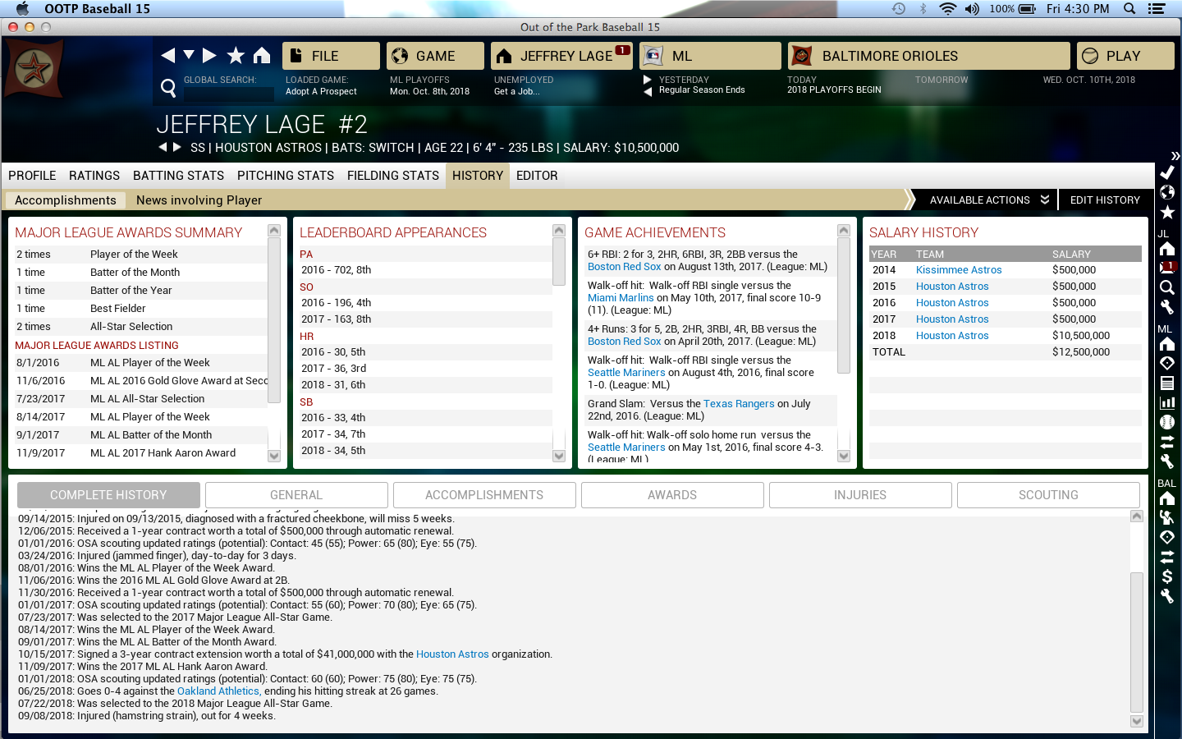
Task: Filter history by AWARDS
Action: 672,495
